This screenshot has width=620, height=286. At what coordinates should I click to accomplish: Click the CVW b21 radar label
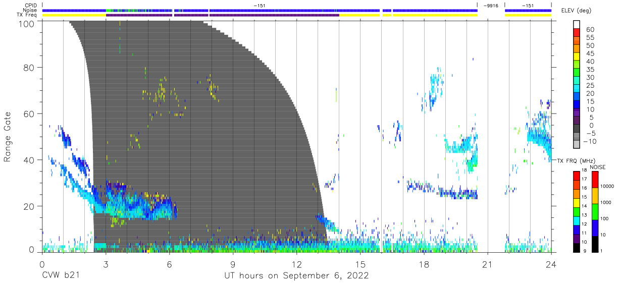[x=61, y=276]
